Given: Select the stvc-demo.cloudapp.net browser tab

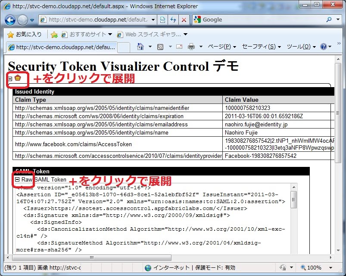Looking at the screenshot, I should pyautogui.click(x=62, y=47).
